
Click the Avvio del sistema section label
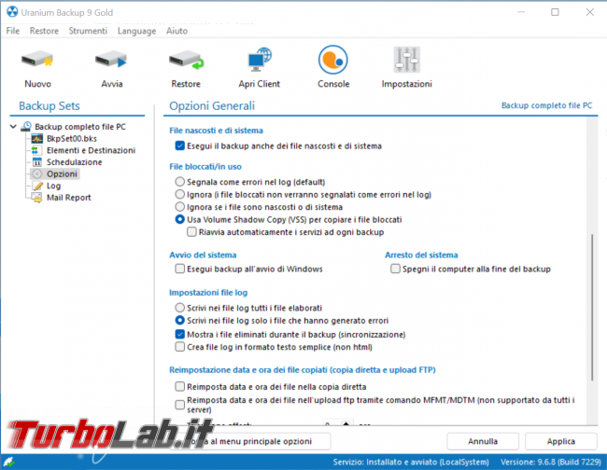coord(203,255)
